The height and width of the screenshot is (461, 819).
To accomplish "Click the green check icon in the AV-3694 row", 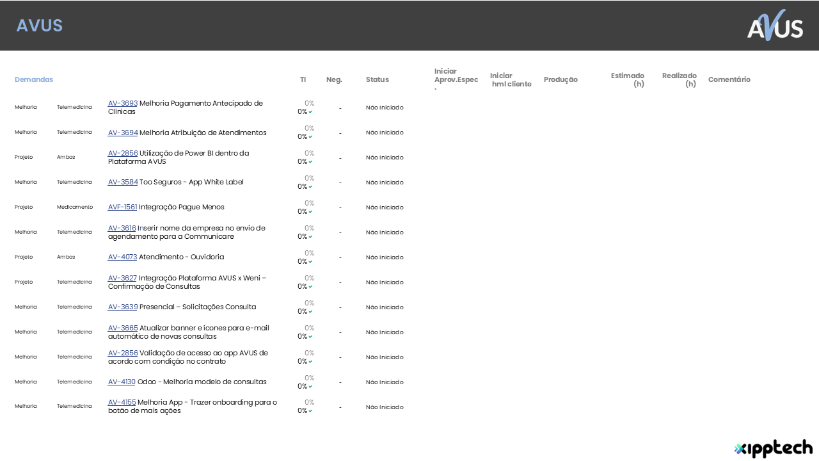I will pyautogui.click(x=310, y=137).
